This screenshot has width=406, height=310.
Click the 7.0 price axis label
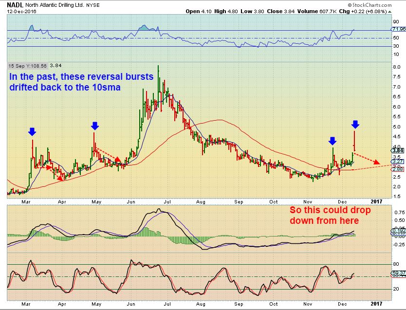(x=397, y=87)
